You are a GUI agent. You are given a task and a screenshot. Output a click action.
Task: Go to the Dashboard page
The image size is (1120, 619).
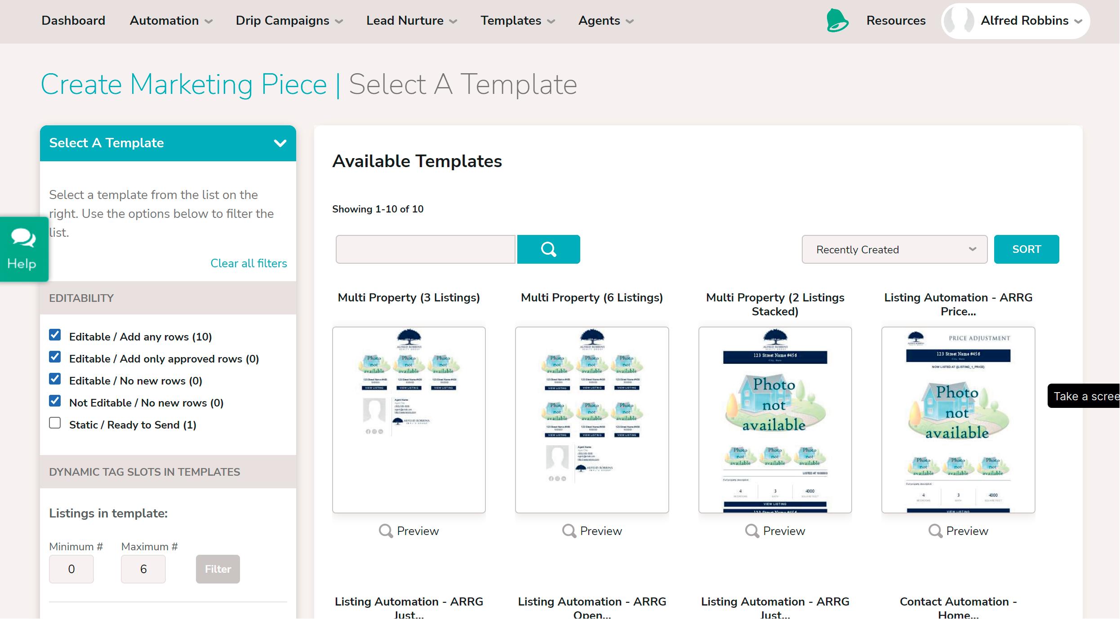(x=73, y=21)
